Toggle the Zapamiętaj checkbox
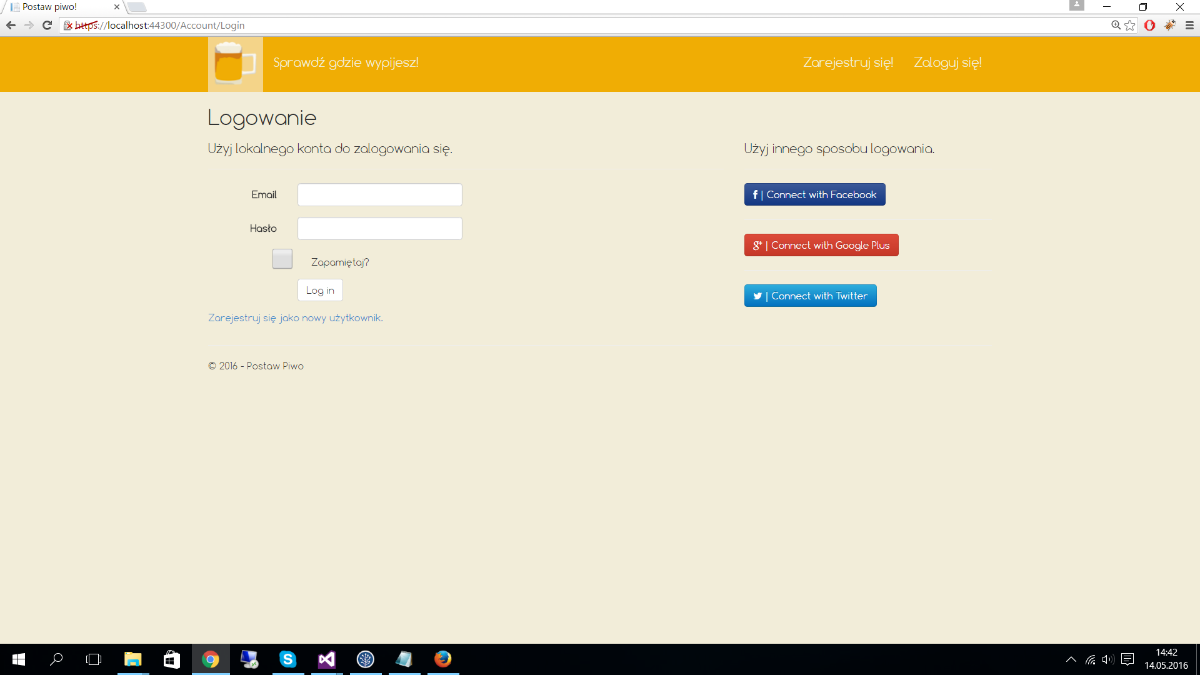Screen dimensions: 1200x675 282,259
